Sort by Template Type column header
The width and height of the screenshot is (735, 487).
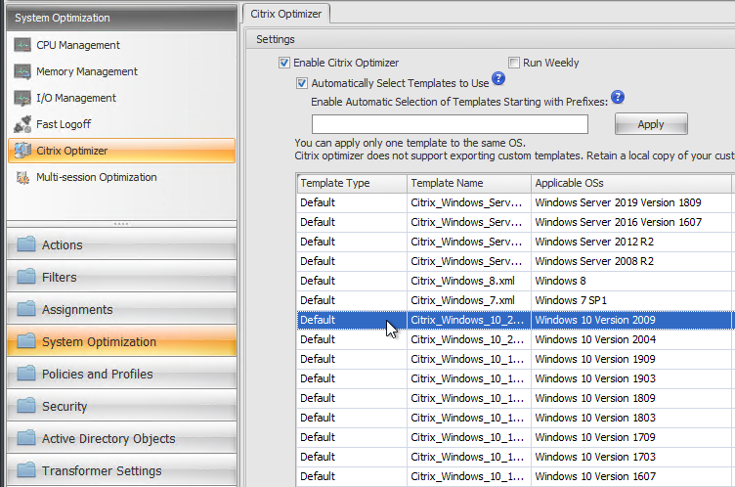352,183
